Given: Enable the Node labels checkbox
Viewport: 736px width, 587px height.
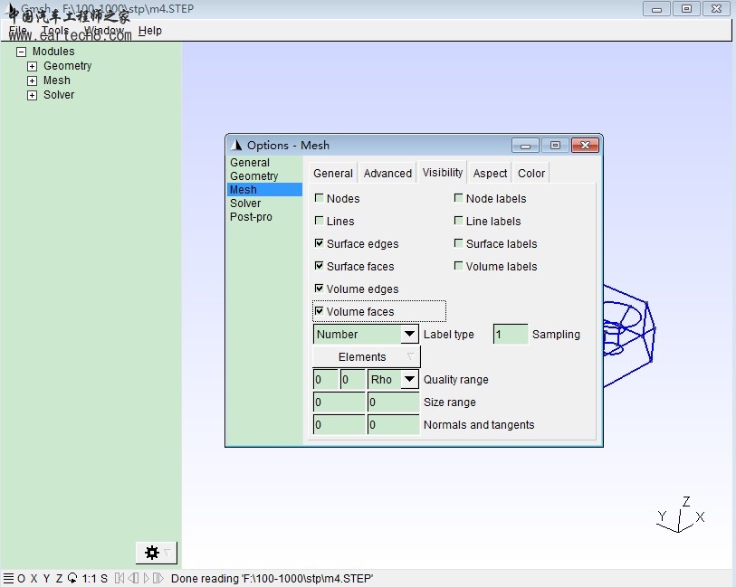Looking at the screenshot, I should (x=459, y=198).
